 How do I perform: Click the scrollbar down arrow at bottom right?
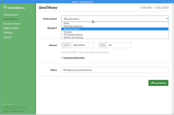click(173, 113)
